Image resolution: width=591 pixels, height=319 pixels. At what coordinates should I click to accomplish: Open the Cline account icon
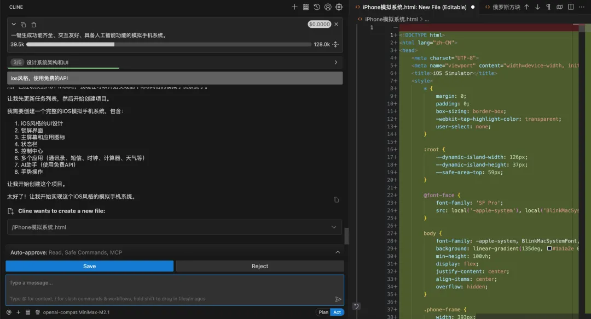pyautogui.click(x=328, y=7)
